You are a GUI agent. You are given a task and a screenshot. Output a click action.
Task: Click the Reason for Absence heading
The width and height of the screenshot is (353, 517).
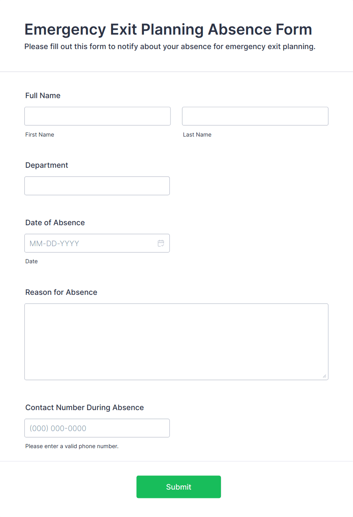(61, 292)
